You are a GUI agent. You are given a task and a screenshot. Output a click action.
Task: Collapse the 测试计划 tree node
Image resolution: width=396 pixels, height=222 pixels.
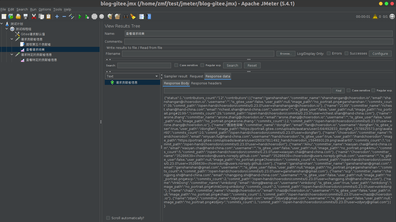tap(2, 24)
